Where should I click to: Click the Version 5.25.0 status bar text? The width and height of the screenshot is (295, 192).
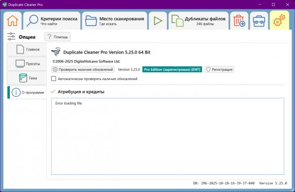click(273, 183)
